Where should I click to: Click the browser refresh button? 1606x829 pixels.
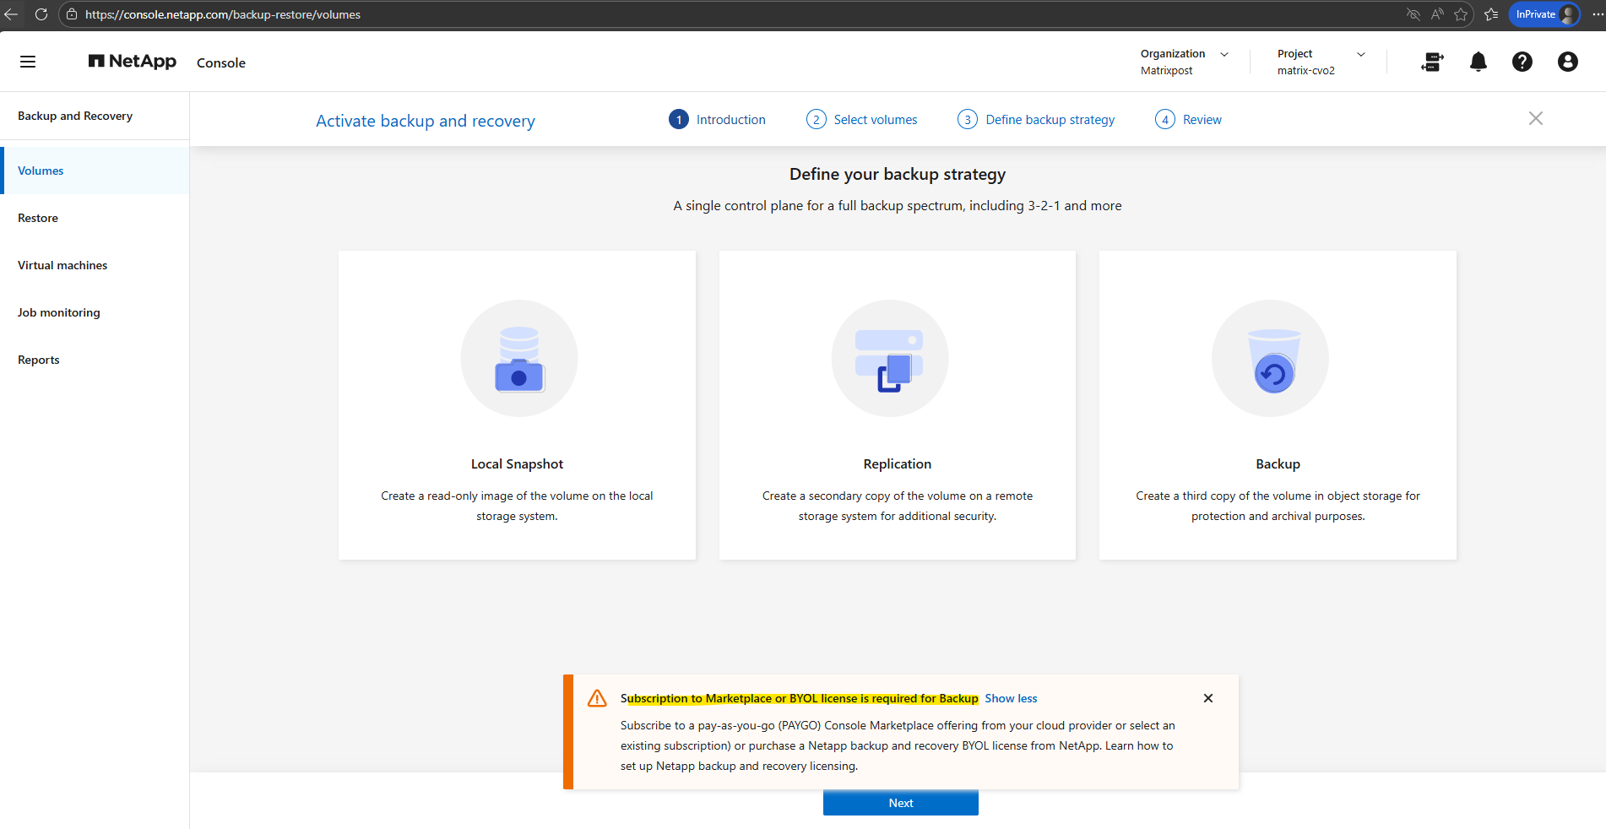(x=41, y=14)
